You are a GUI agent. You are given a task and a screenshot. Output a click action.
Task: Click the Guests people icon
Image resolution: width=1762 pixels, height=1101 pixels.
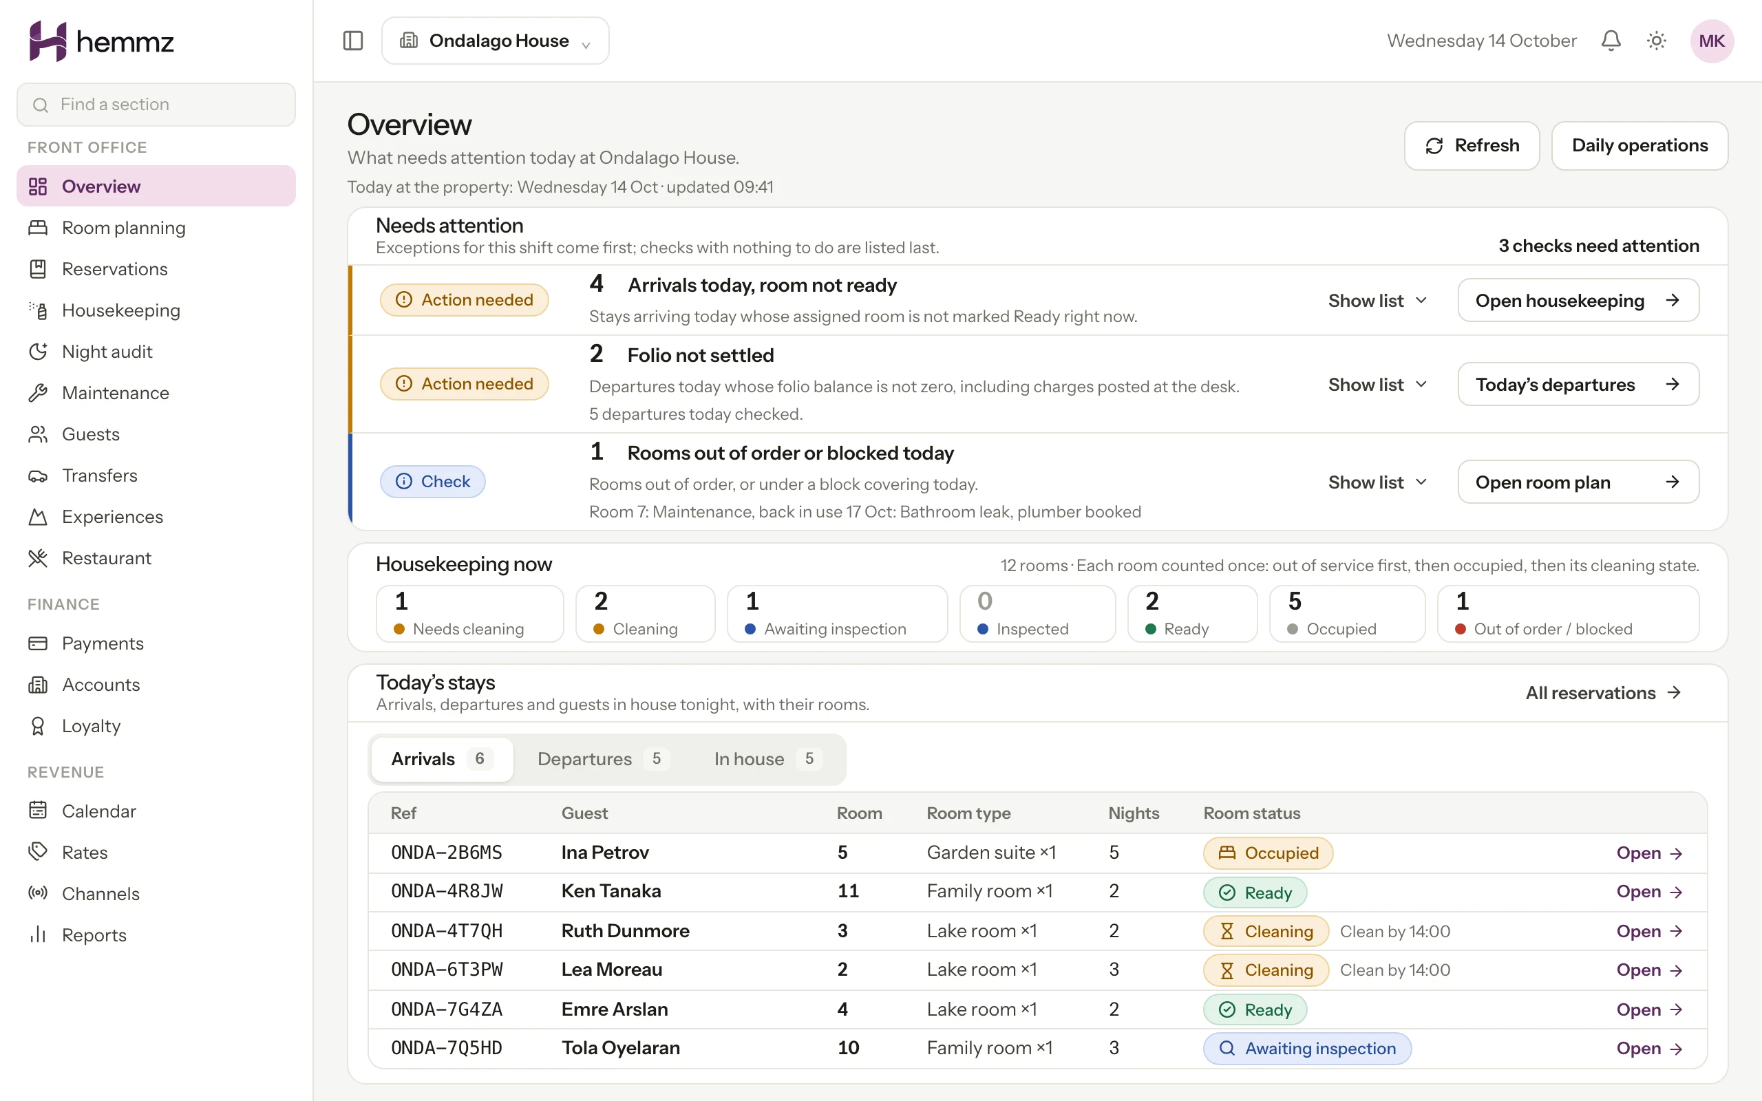tap(38, 434)
